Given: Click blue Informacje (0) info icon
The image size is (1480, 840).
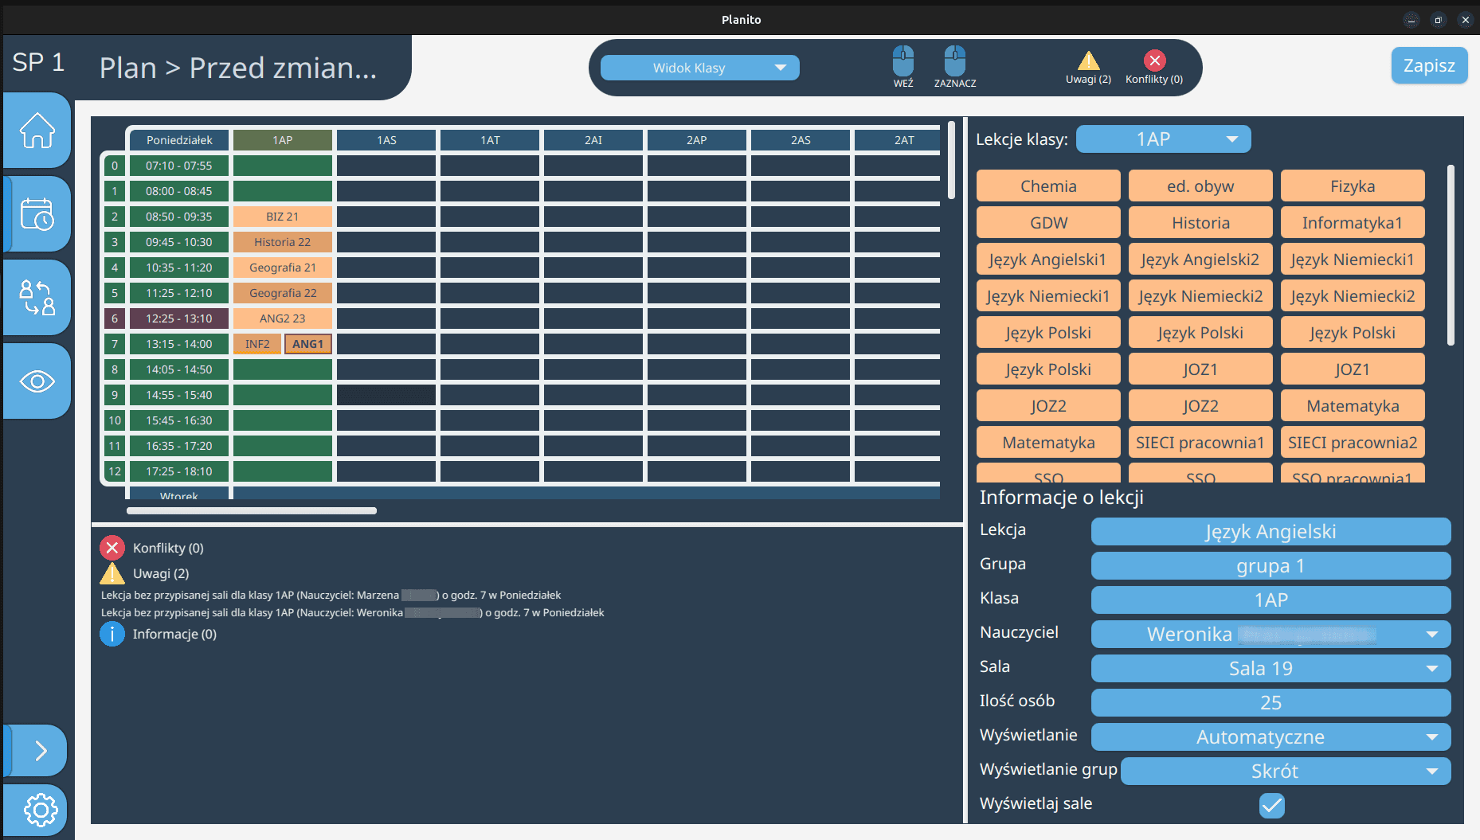Looking at the screenshot, I should [112, 634].
